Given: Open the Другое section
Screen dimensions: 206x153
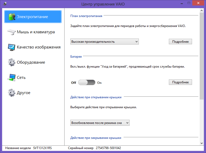Looking at the screenshot, I should (x=33, y=93).
